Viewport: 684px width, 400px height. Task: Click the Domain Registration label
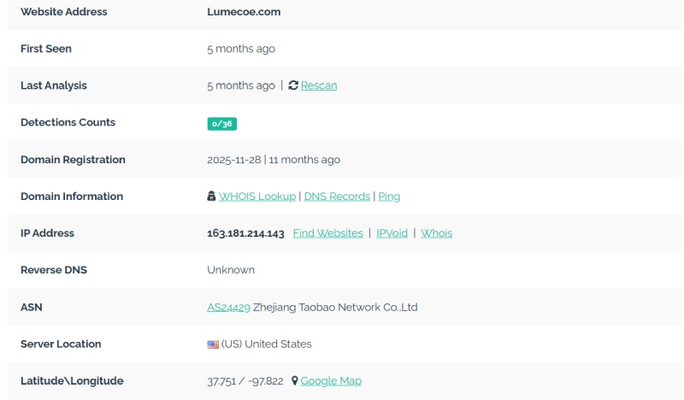click(73, 160)
